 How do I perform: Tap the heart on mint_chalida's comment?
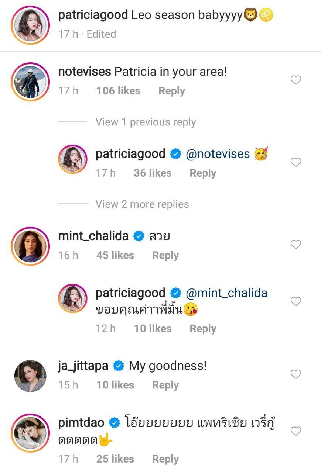pyautogui.click(x=296, y=245)
